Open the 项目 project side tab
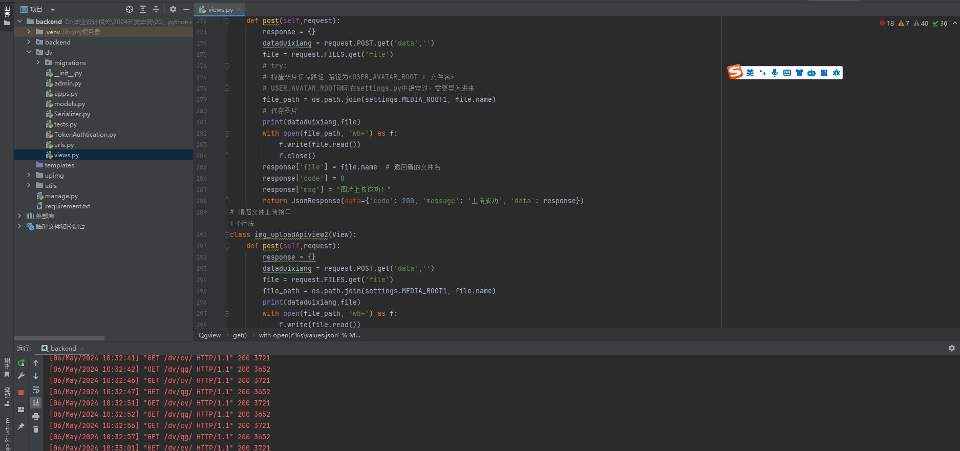The height and width of the screenshot is (451, 960). (x=7, y=14)
